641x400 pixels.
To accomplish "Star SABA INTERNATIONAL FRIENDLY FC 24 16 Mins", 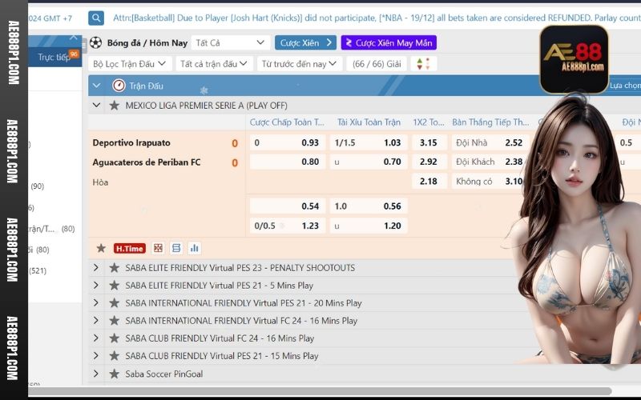I will [114, 321].
